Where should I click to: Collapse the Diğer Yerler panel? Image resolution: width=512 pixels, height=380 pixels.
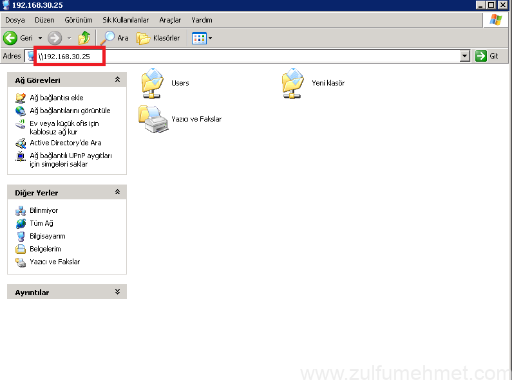(x=117, y=192)
